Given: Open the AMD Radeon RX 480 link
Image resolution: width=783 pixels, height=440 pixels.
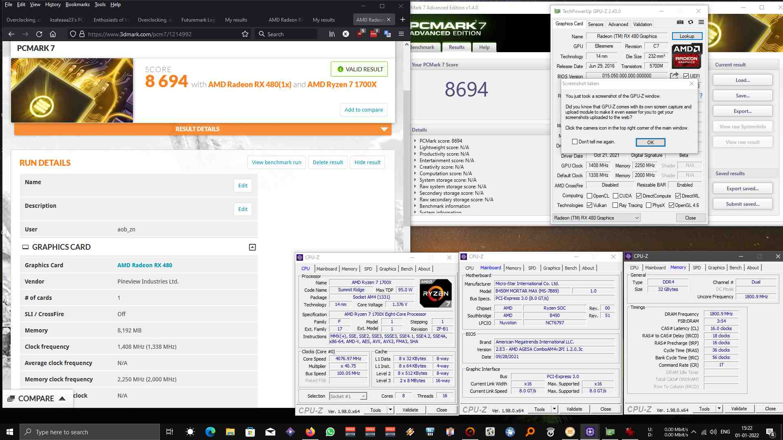Looking at the screenshot, I should pos(145,265).
